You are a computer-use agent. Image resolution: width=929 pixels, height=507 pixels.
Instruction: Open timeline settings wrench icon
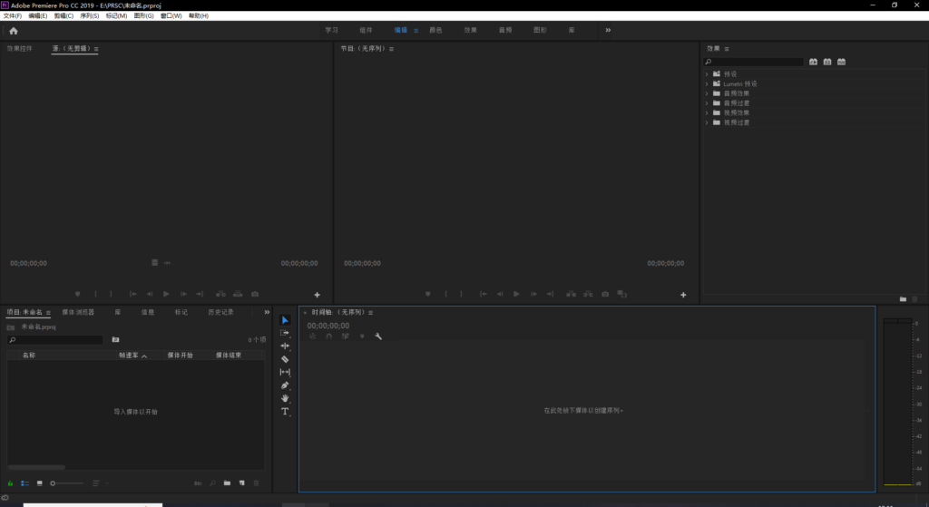[378, 336]
